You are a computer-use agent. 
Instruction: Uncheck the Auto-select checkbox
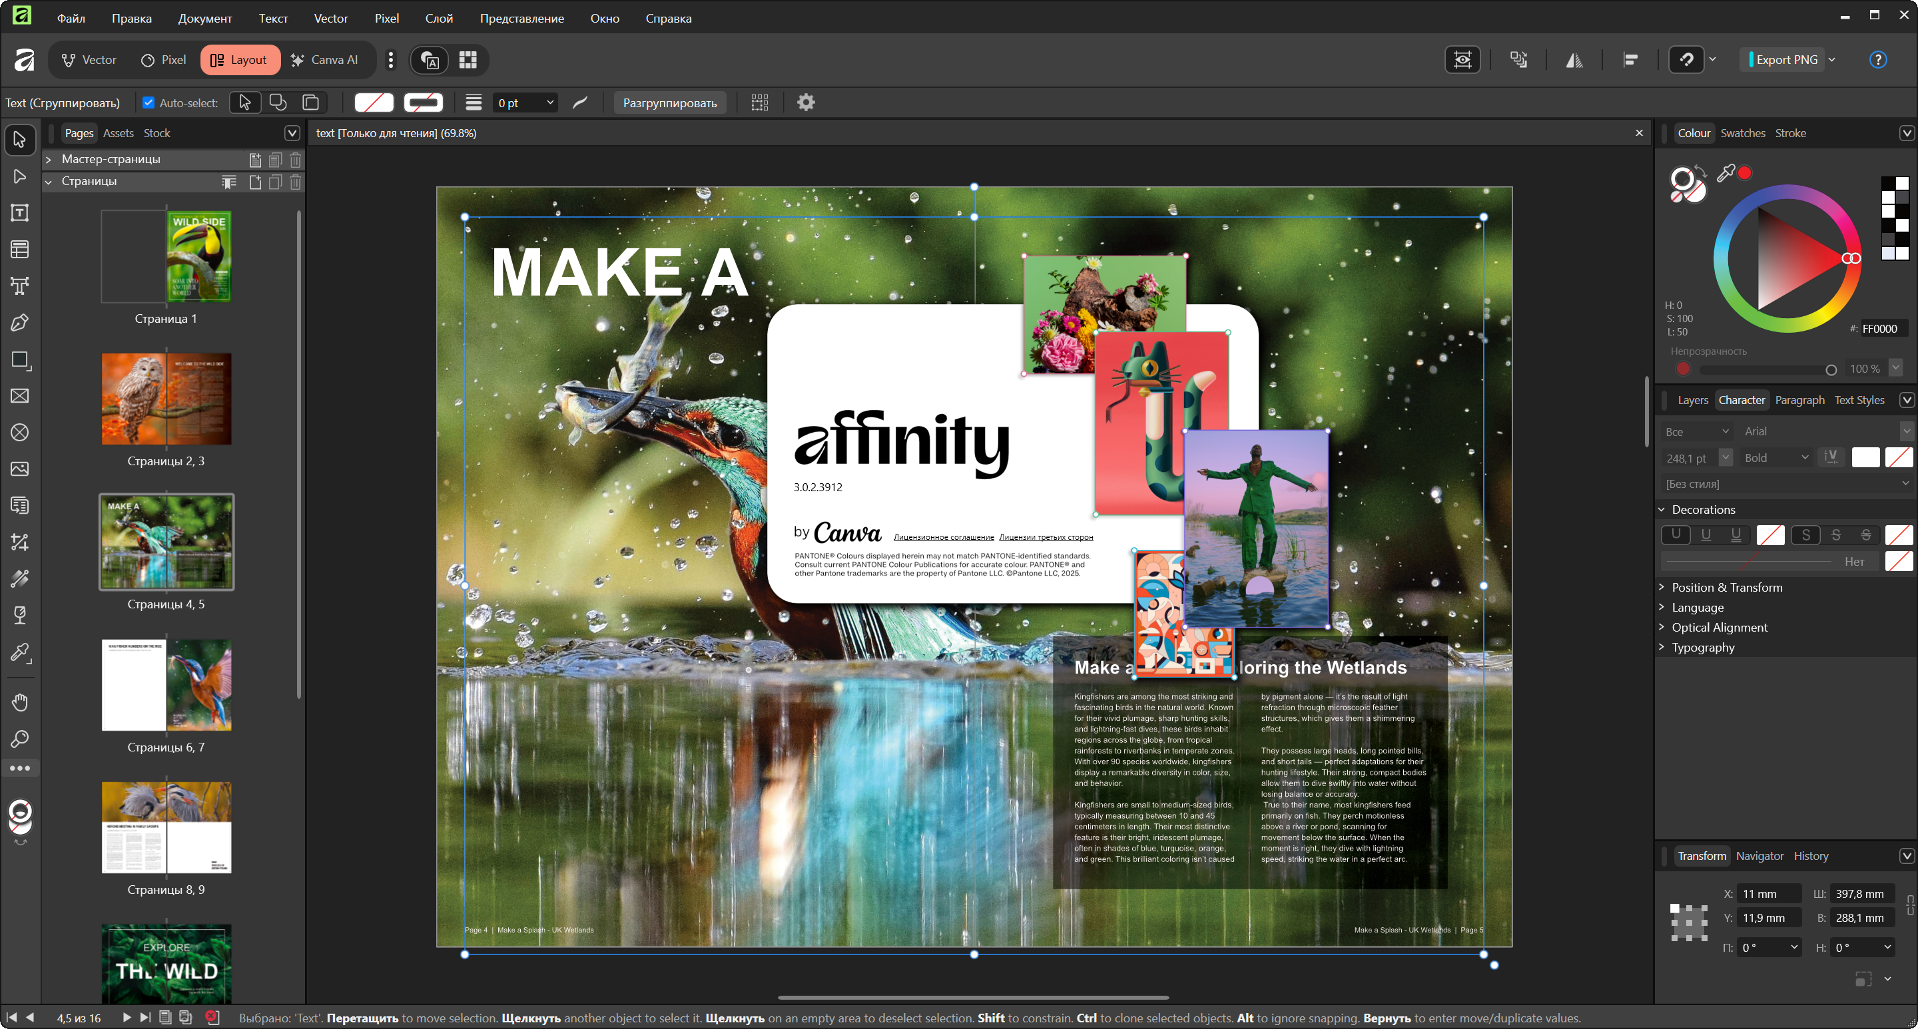148,103
